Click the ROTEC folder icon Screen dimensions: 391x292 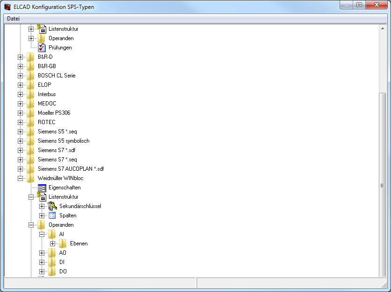pyautogui.click(x=30, y=122)
